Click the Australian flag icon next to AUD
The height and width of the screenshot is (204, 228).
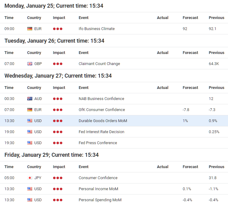(x=30, y=99)
